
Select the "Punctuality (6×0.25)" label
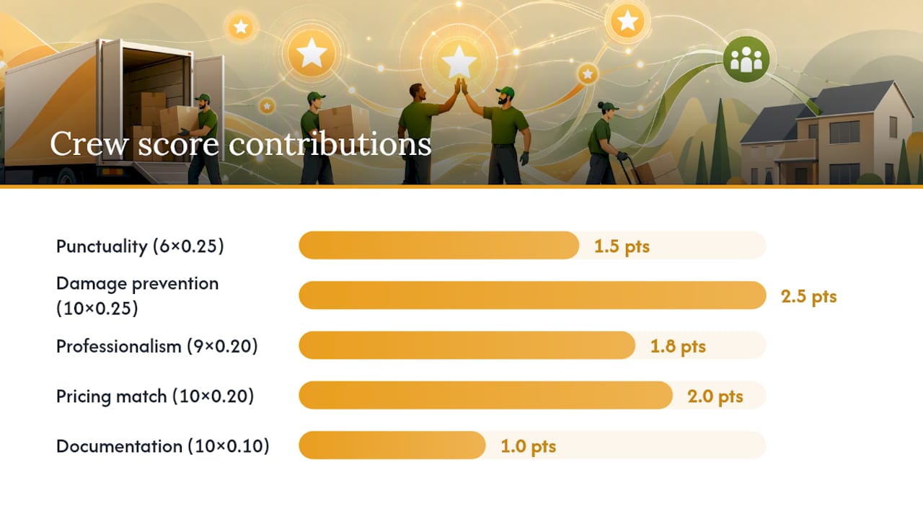[x=140, y=247]
